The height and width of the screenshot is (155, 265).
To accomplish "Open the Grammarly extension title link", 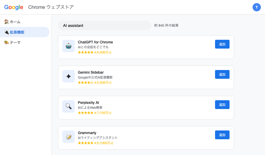I will point(87,133).
